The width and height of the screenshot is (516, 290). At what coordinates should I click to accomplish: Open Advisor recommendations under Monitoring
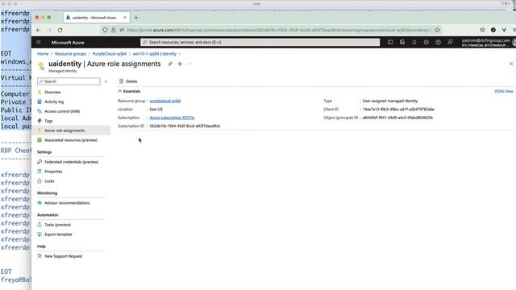[67, 203]
